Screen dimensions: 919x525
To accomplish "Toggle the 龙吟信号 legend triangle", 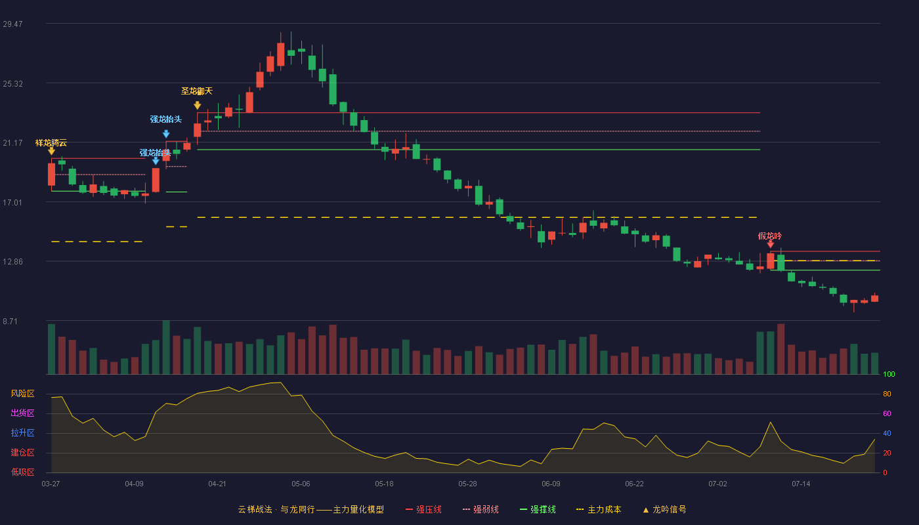I will click(x=645, y=510).
